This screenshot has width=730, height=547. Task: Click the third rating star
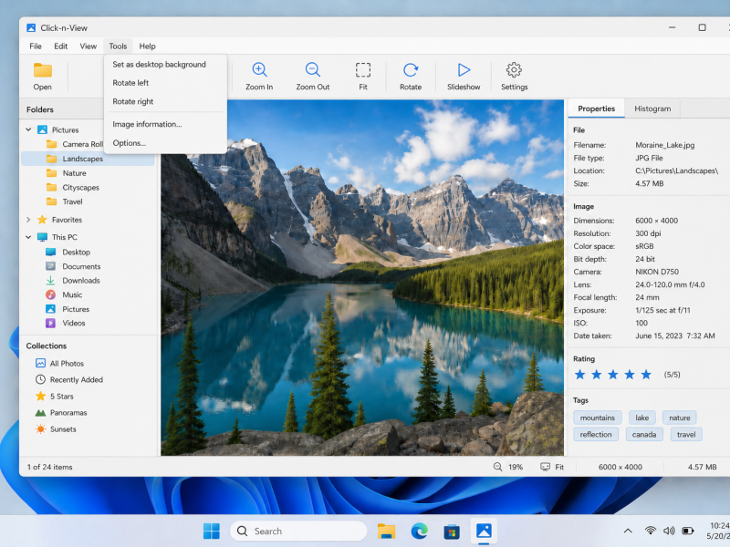click(x=612, y=375)
